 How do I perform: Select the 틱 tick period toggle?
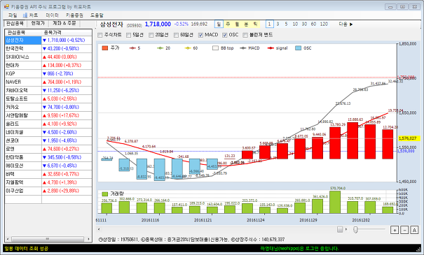coord(256,24)
